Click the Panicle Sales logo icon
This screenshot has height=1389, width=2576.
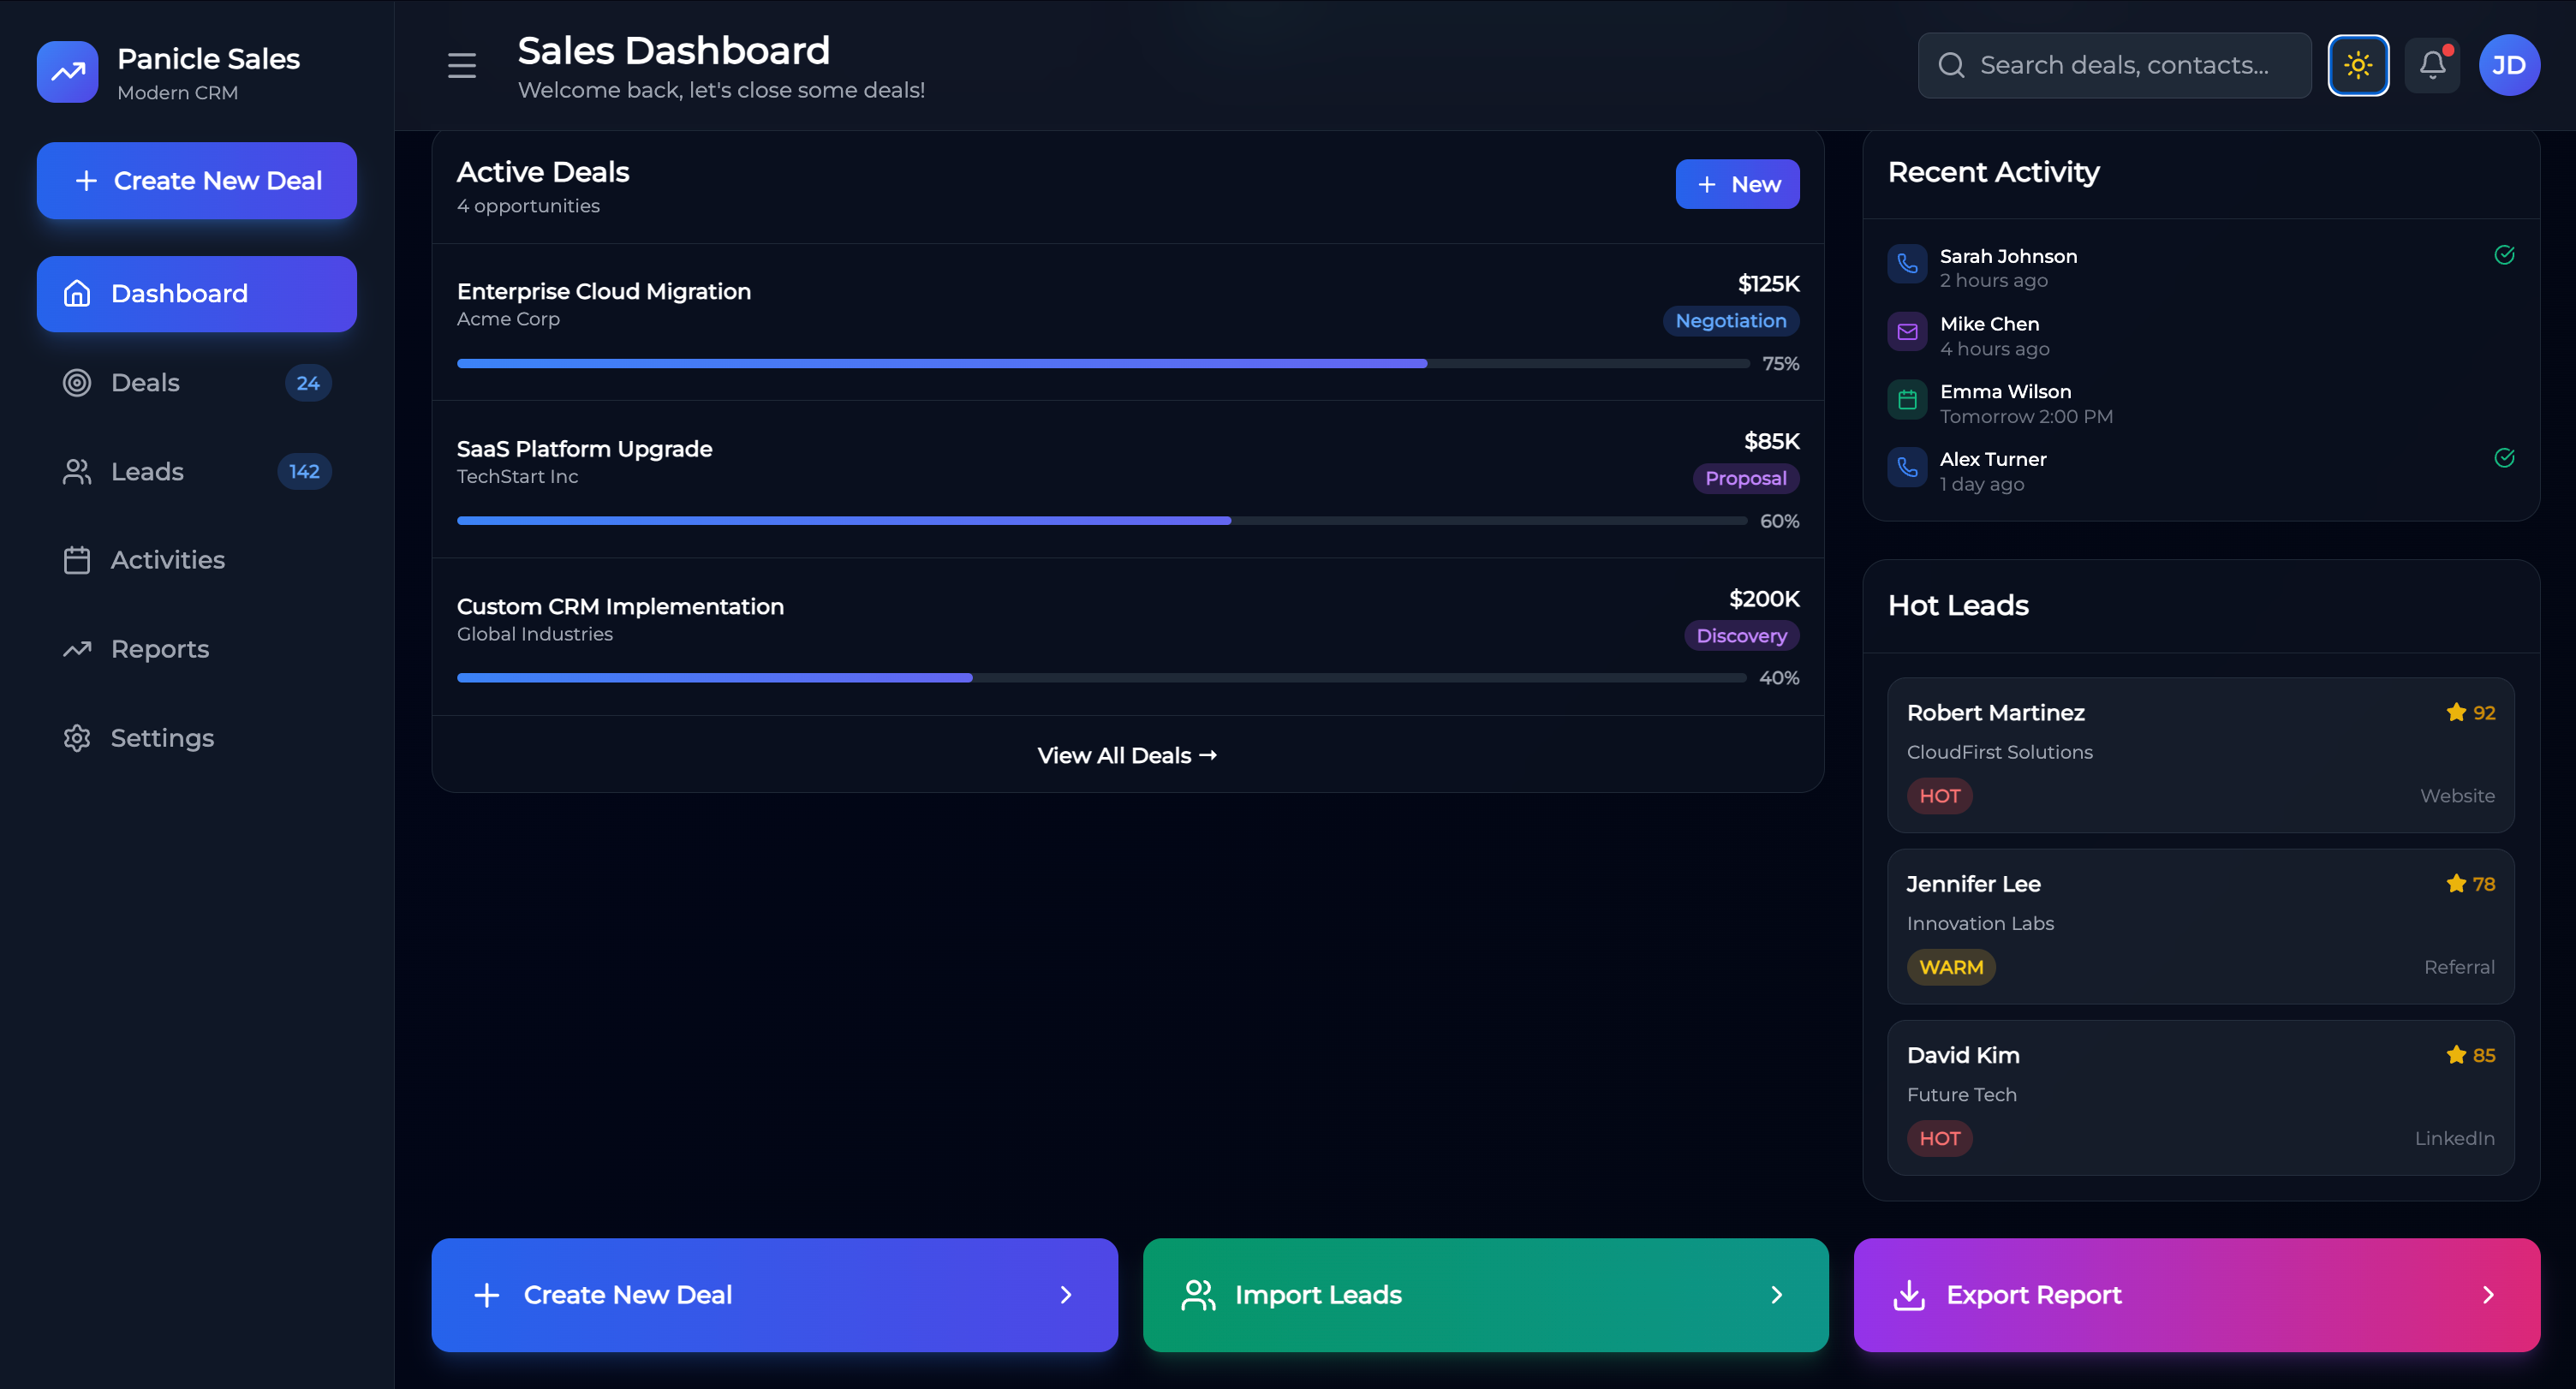66,71
